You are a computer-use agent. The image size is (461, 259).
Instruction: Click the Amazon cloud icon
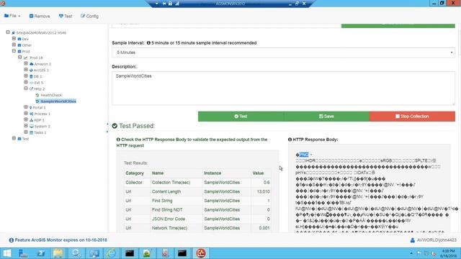point(32,64)
